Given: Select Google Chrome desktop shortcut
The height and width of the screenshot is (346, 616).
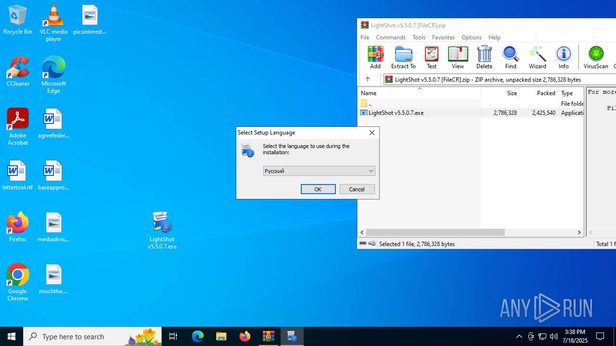Looking at the screenshot, I should point(18,283).
